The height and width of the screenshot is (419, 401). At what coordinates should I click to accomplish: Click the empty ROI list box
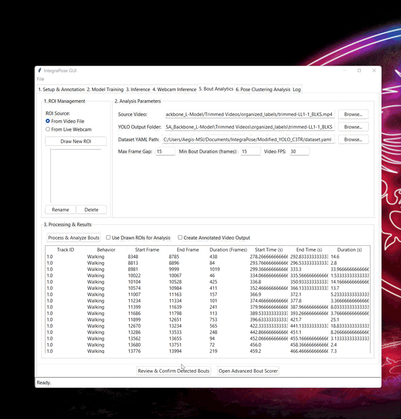point(76,176)
